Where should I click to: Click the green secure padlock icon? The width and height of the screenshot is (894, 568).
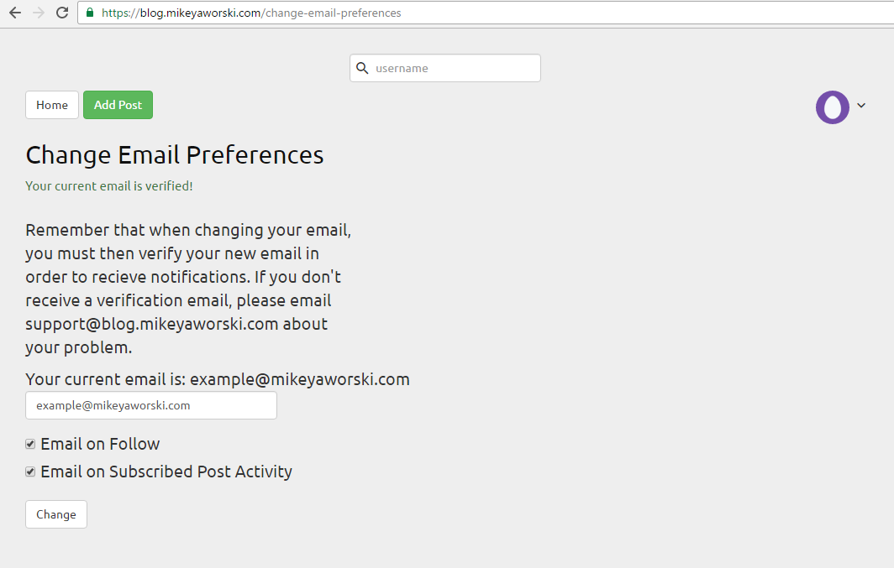[x=90, y=13]
